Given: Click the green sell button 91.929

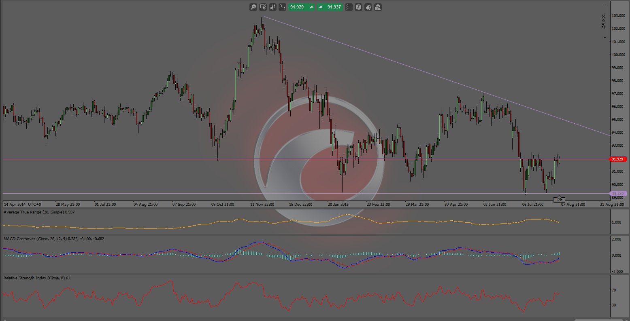Looking at the screenshot, I should coord(302,7).
